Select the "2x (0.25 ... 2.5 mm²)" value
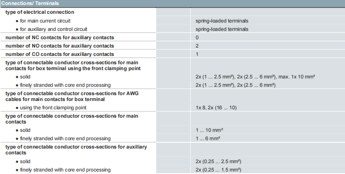Screen dimensions: 345x174 (x=218, y=161)
